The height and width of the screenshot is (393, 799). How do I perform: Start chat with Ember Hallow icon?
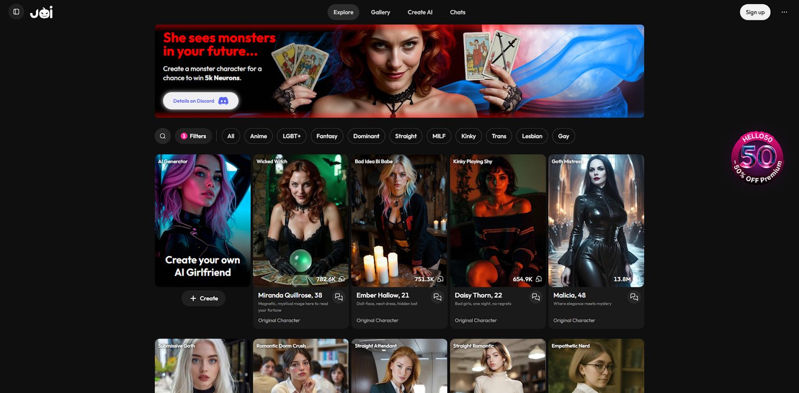(437, 297)
